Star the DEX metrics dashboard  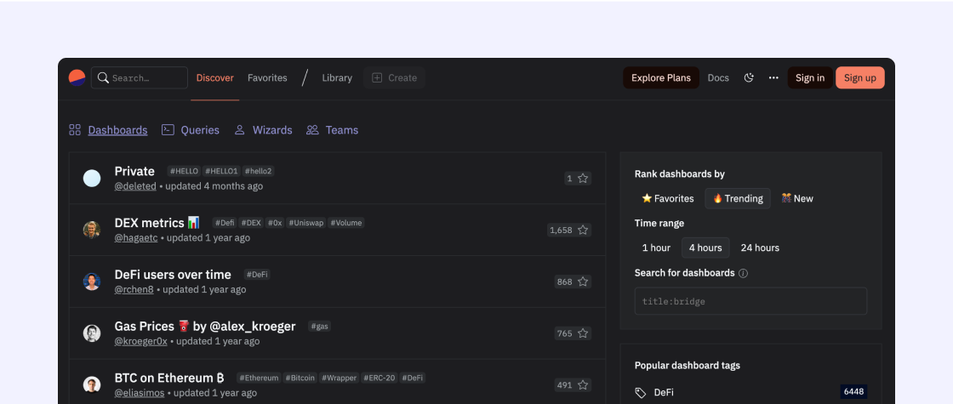click(583, 230)
